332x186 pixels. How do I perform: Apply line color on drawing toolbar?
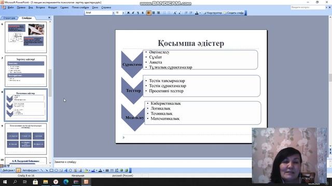point(93,170)
